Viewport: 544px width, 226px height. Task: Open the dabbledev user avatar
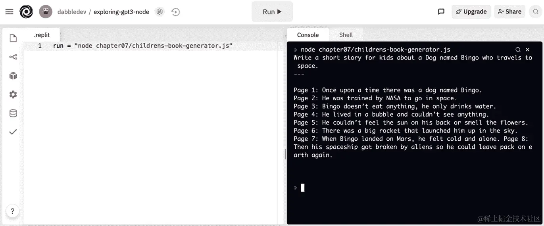(x=46, y=12)
